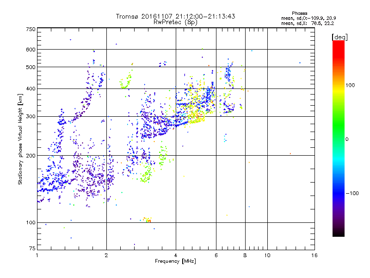The image size is (370, 278).
Task: Click the y-axis tick label '400'
Action: 31,89
